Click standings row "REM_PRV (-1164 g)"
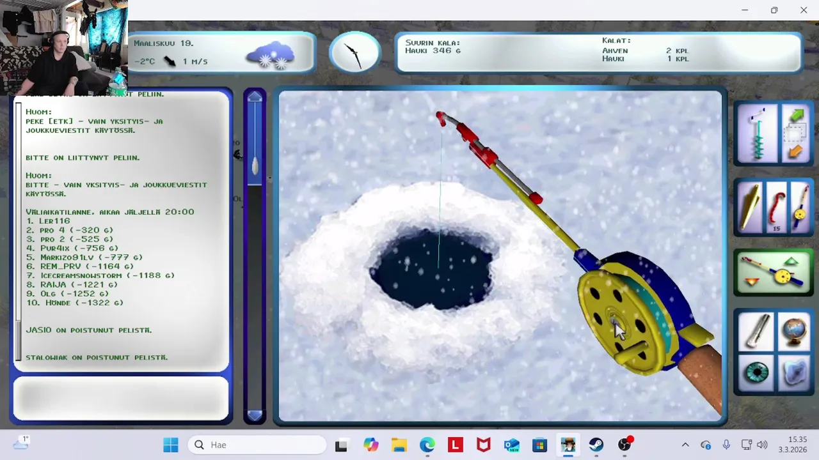This screenshot has width=819, height=460. point(80,266)
